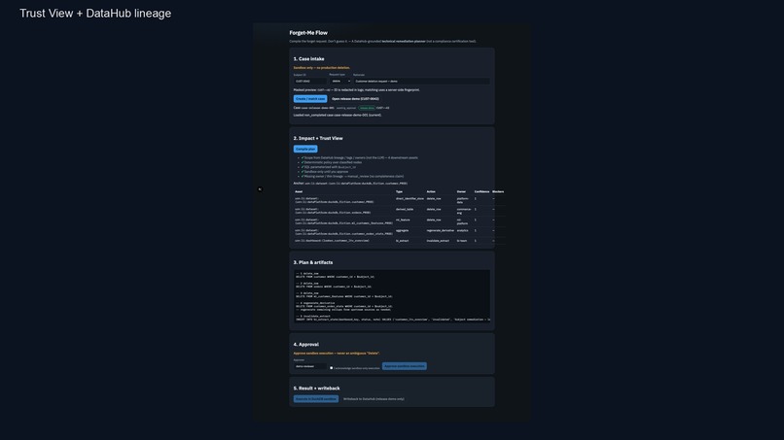784x440 pixels.
Task: Click the 1. Case intake heading
Action: click(308, 59)
